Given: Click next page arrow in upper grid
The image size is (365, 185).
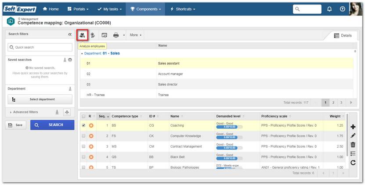Looking at the screenshot, I should coord(351,103).
